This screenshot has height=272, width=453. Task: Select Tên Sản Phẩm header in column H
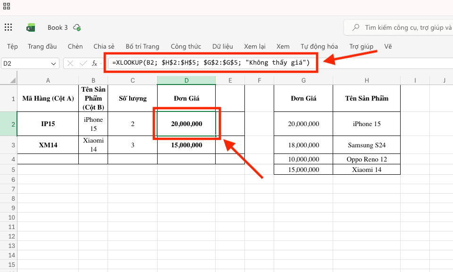(367, 98)
